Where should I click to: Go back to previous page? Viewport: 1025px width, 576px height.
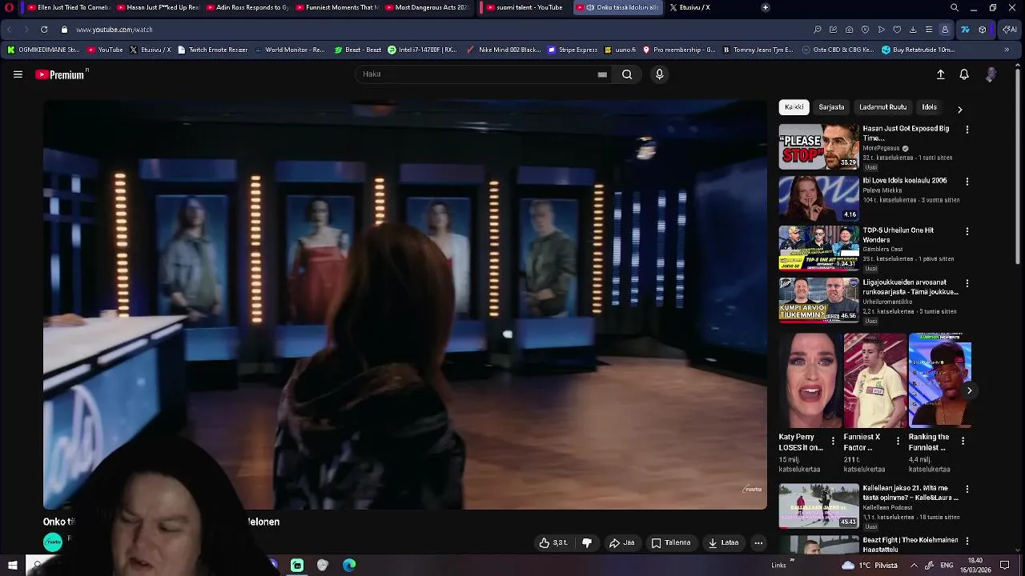tap(9, 30)
